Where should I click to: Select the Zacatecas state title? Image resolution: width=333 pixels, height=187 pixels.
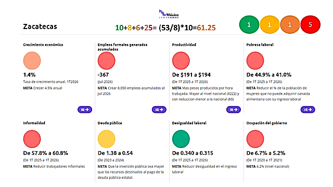click(40, 26)
